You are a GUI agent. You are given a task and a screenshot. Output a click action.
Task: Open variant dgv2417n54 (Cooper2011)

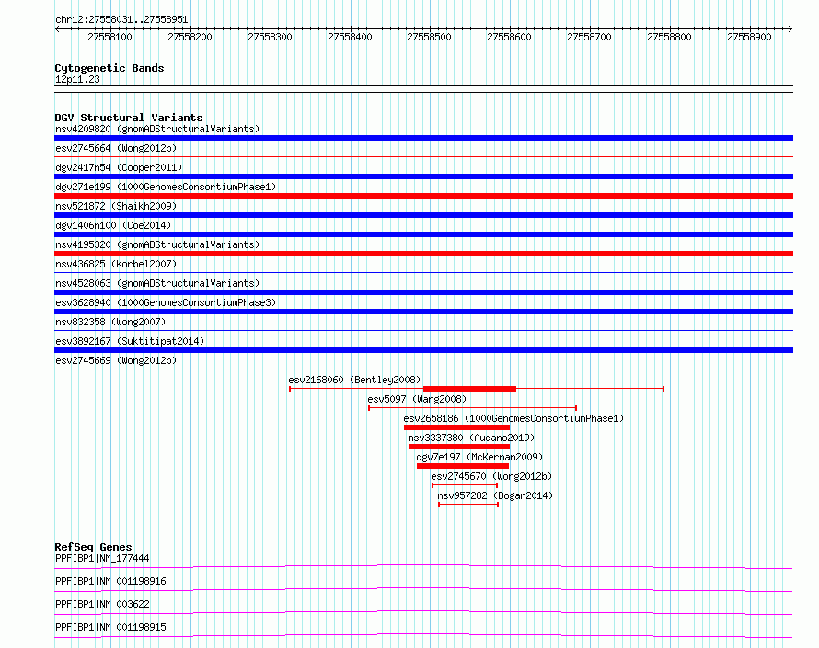(119, 167)
